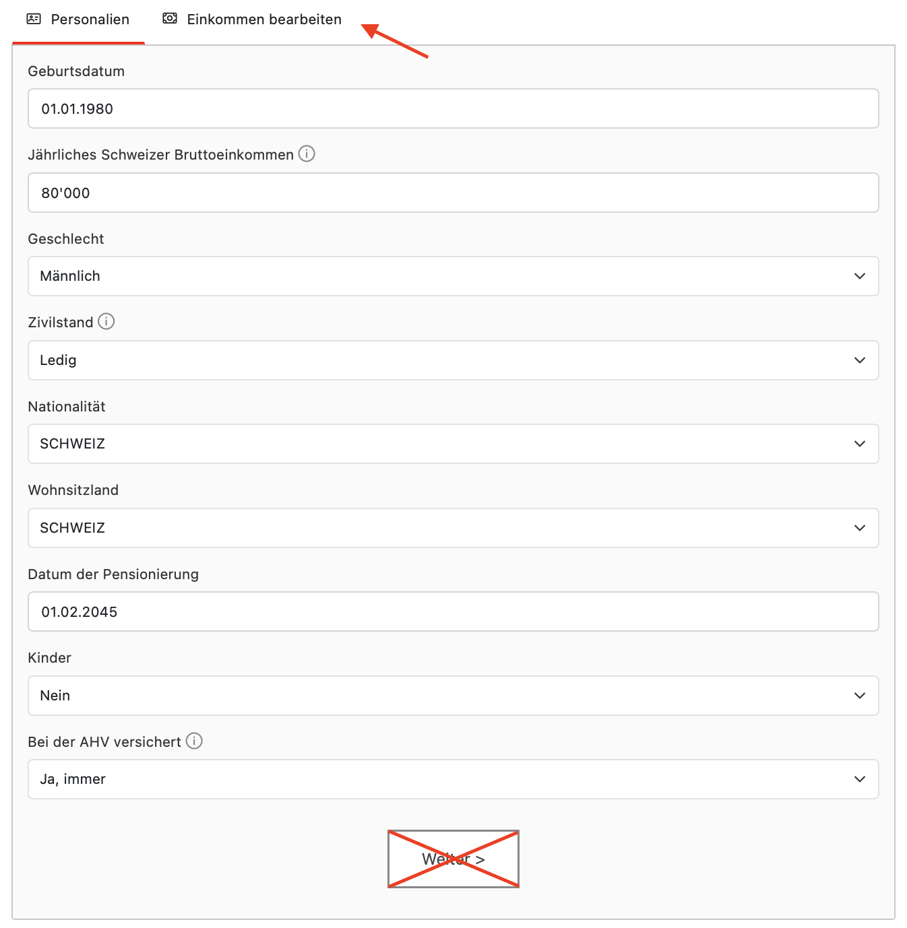This screenshot has width=907, height=928.
Task: Open the Kinder dropdown showing Nein
Action: point(453,696)
